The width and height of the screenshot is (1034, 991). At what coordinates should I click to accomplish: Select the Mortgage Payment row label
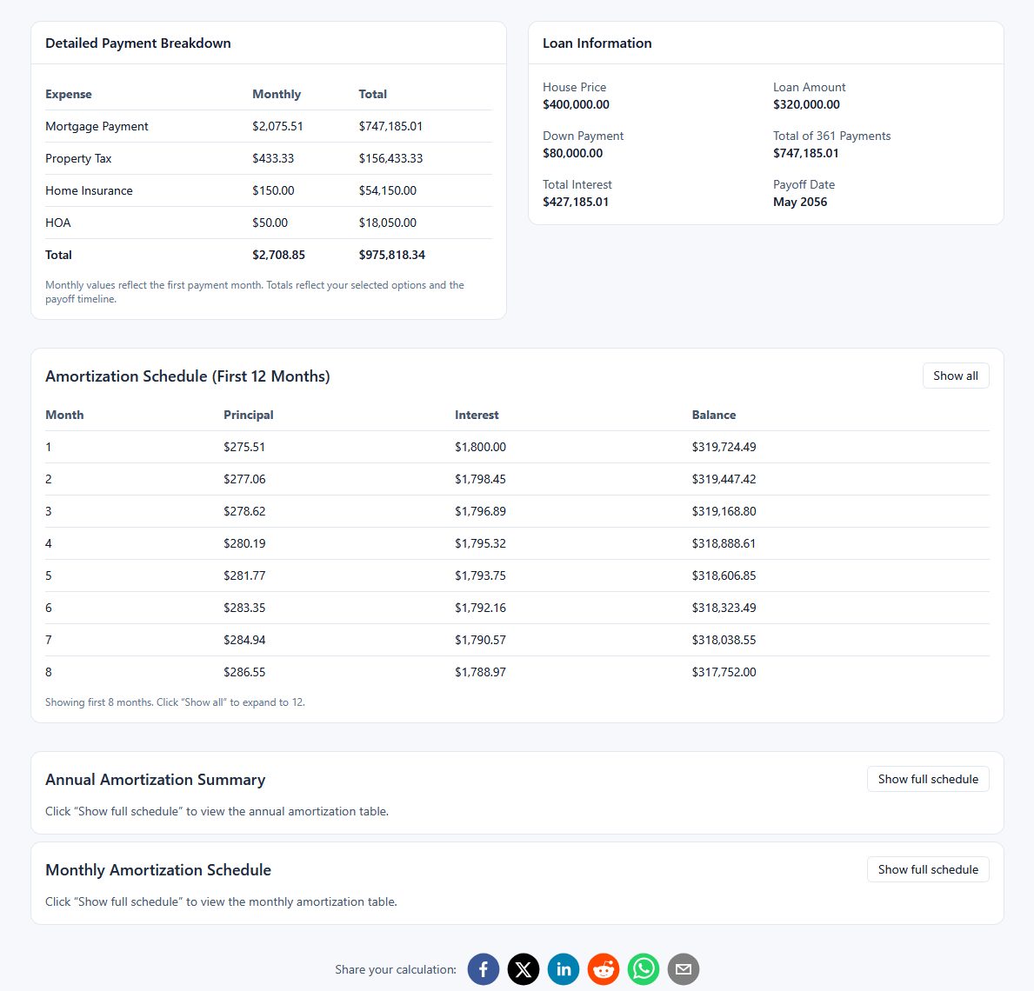coord(97,126)
